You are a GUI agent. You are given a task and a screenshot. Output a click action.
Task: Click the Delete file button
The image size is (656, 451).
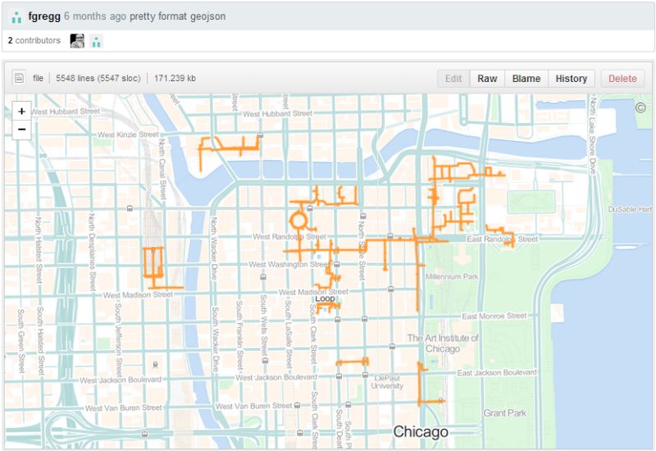tap(622, 79)
